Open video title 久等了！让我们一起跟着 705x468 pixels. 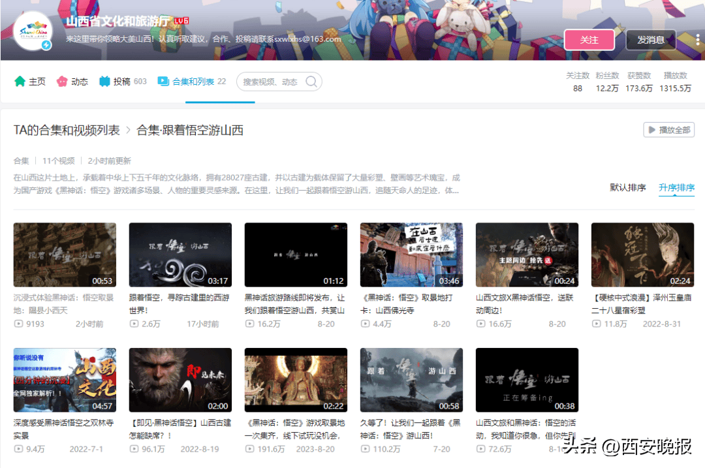[x=411, y=429]
